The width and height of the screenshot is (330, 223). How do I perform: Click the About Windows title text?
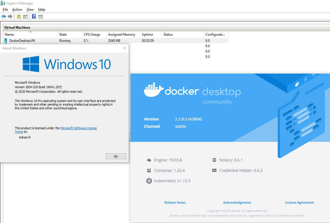pyautogui.click(x=14, y=48)
